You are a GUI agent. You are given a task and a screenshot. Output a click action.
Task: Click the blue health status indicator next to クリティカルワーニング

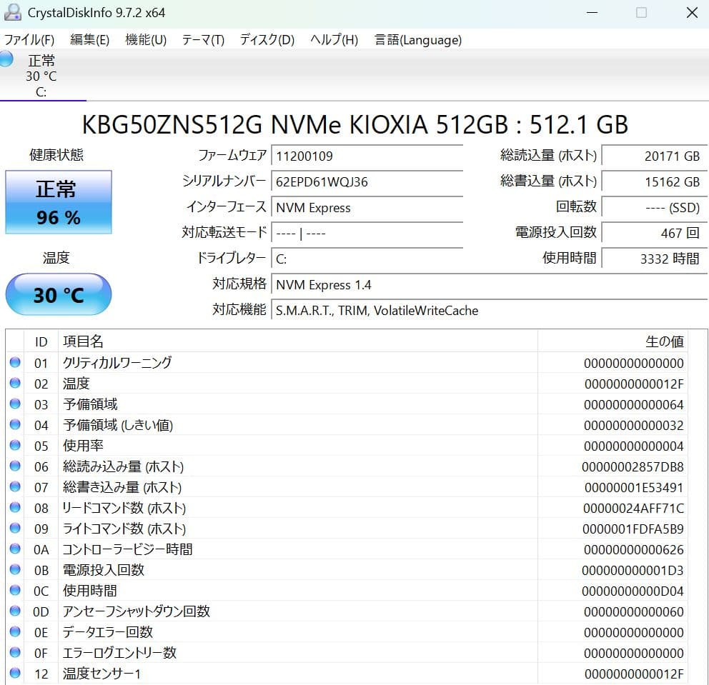(16, 363)
